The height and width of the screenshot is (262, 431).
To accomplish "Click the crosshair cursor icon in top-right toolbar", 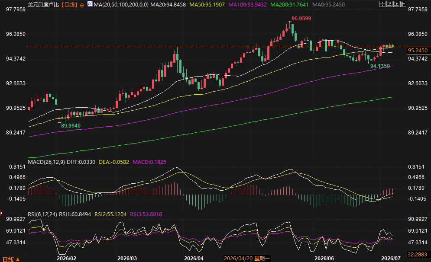I will 382,4.
